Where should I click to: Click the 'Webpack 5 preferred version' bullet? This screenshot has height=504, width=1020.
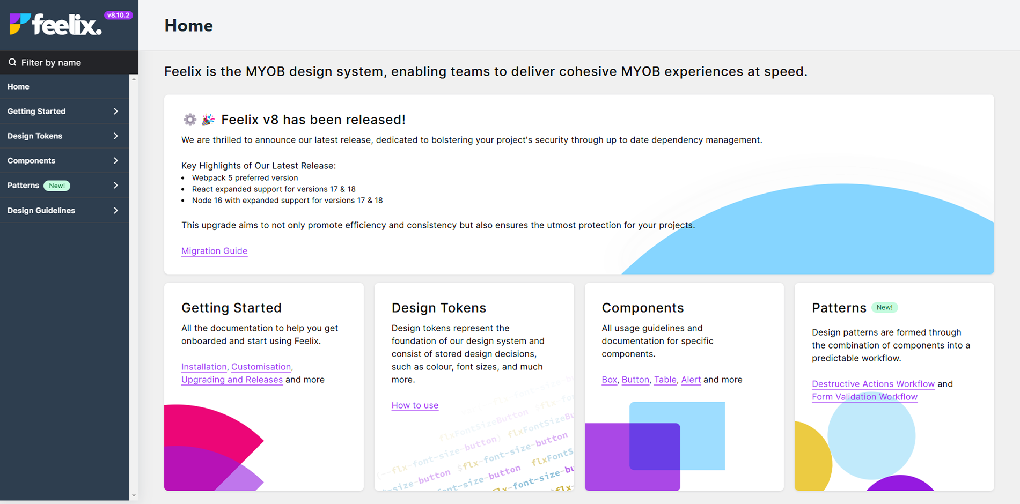(245, 178)
